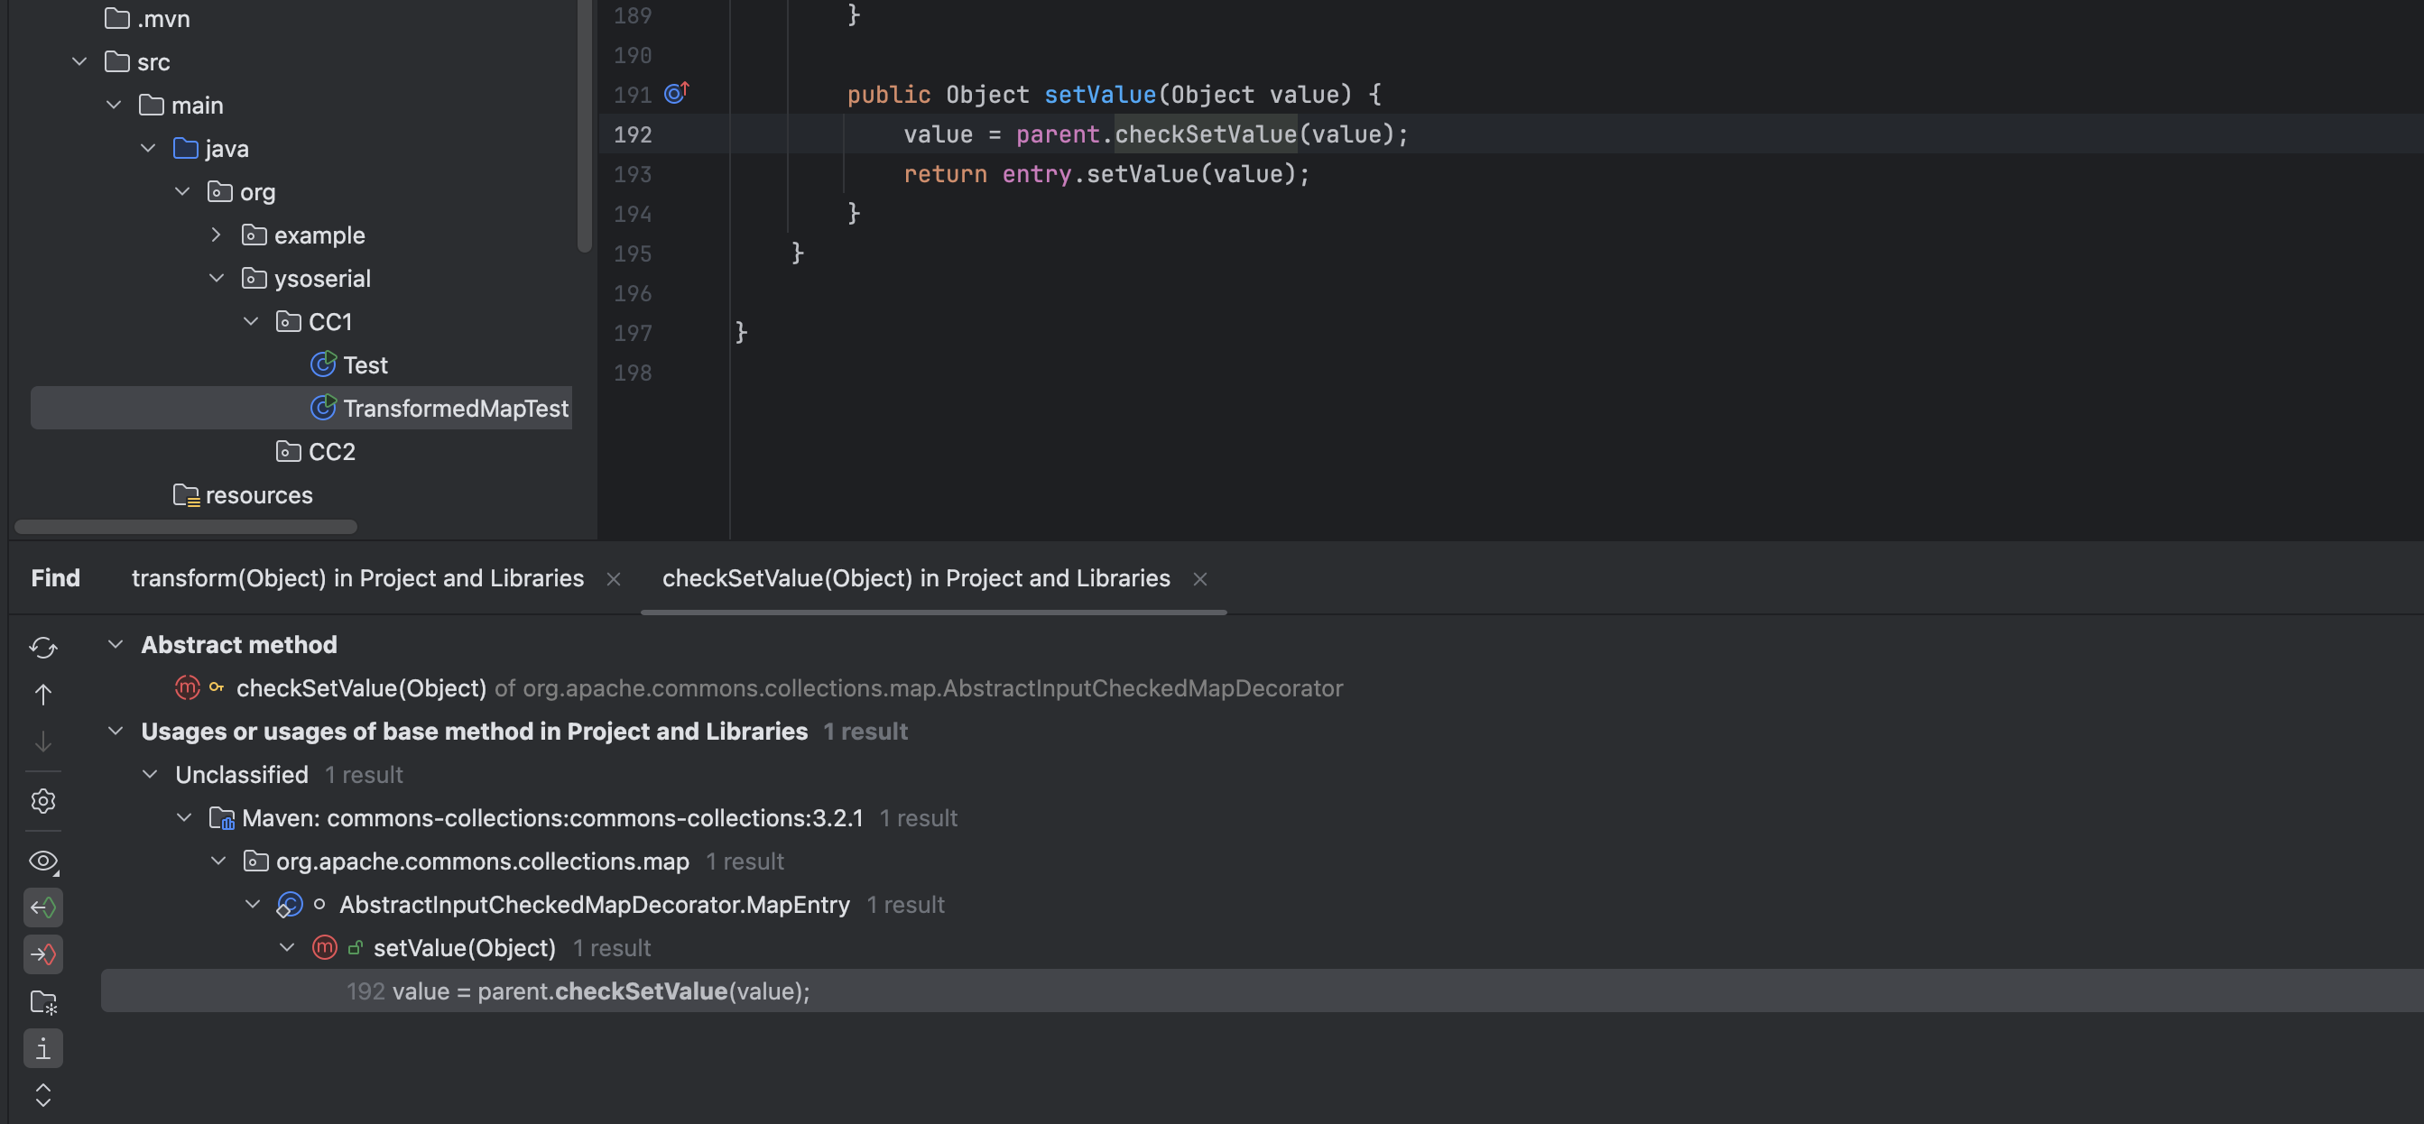
Task: Toggle Show Write Access filter button
Action: [x=43, y=954]
